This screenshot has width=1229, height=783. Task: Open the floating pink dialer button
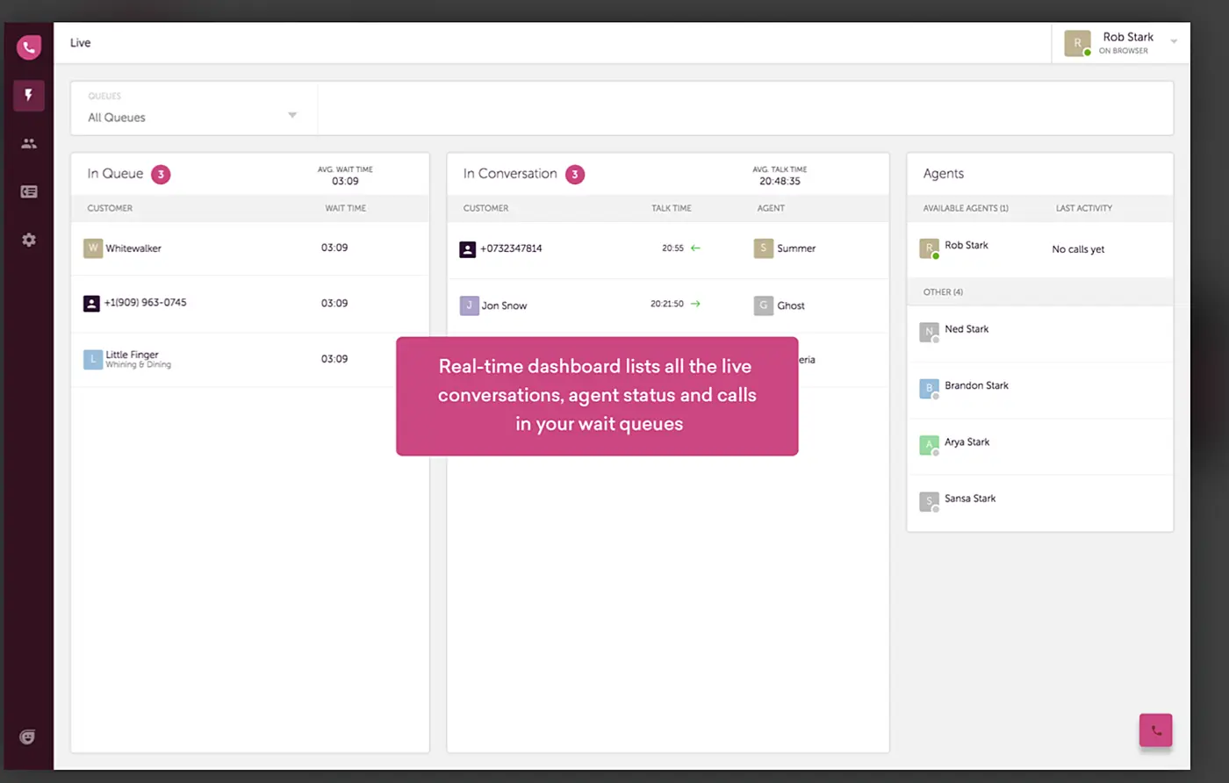coord(1155,729)
